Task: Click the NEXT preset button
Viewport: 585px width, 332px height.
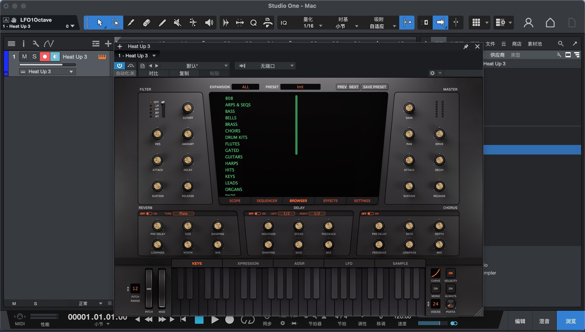Action: tap(353, 87)
